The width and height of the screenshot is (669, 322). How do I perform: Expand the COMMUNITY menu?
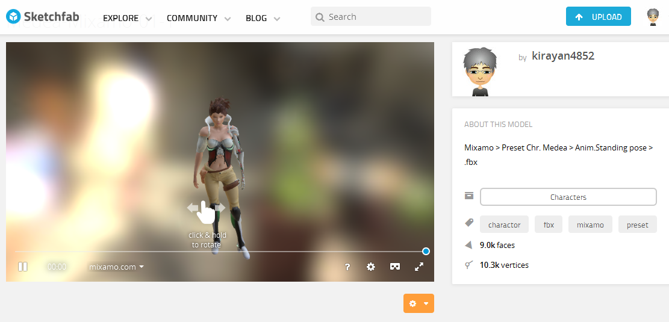tap(199, 18)
